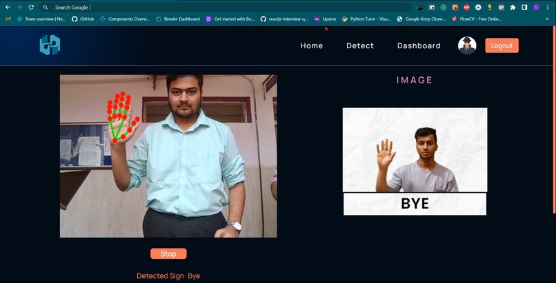The width and height of the screenshot is (556, 283).
Task: Click the picture-in-picture extension icon
Action: 432,8
